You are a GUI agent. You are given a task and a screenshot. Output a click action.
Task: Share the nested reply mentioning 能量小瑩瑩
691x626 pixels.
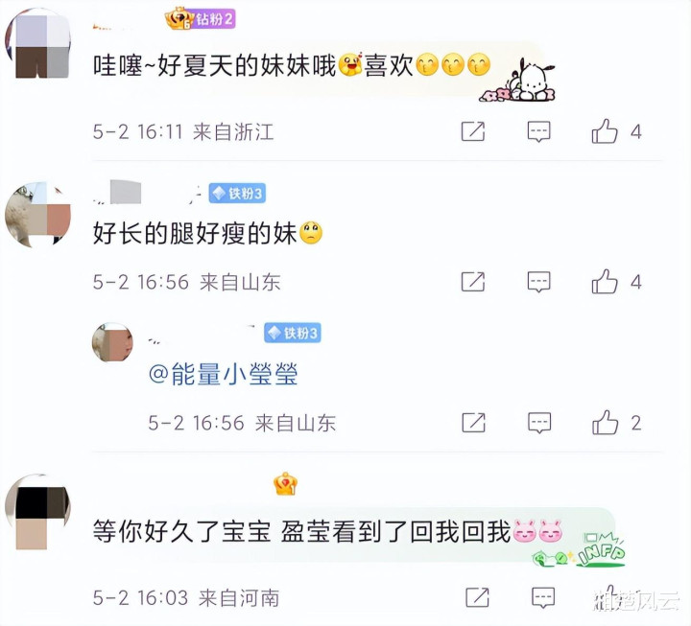pyautogui.click(x=473, y=423)
